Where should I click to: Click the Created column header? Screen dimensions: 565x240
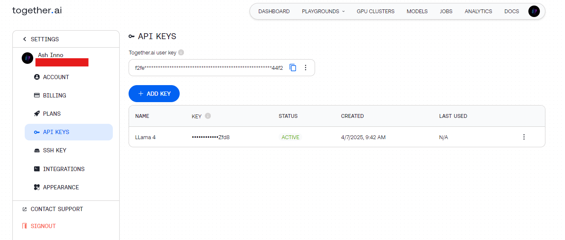click(353, 116)
